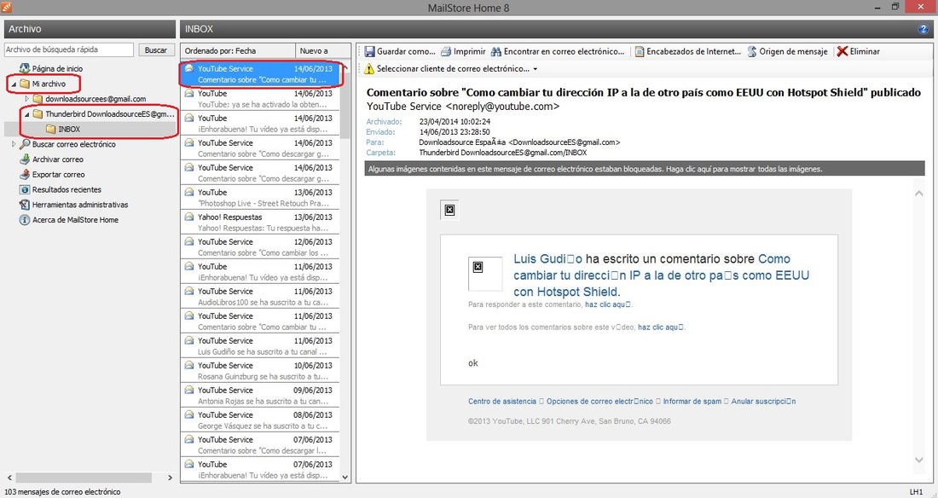Select the 'Rosana Guinzburg se ha suscrito' message

point(260,370)
